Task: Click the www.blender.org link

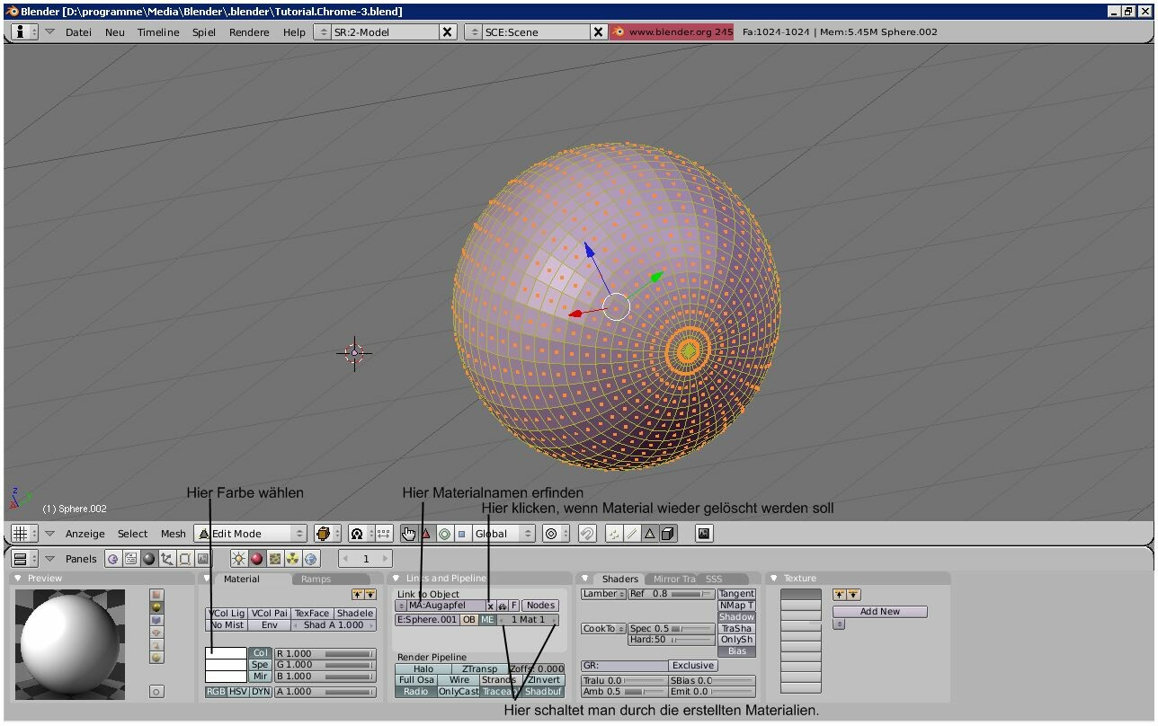Action: (x=672, y=31)
